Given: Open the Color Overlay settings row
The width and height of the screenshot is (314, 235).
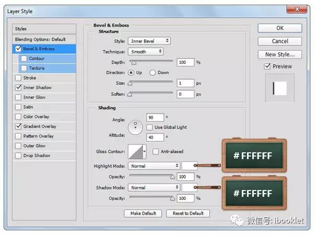Looking at the screenshot, I should click(x=44, y=117).
